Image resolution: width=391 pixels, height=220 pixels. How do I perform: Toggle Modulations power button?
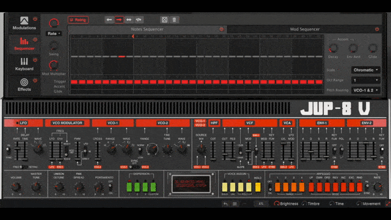[x=35, y=19]
